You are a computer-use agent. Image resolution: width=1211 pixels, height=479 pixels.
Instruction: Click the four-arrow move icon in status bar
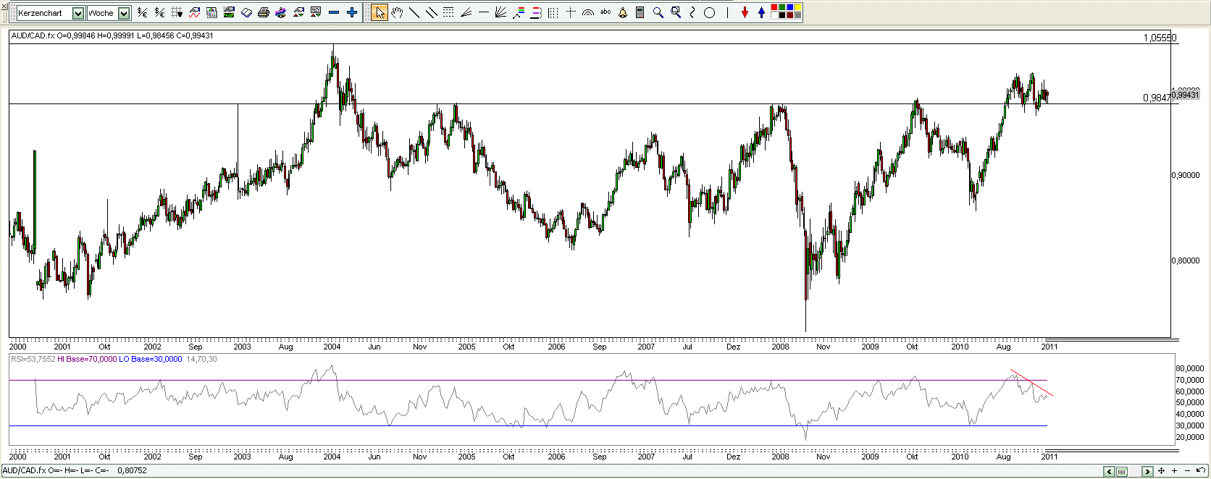1161,471
